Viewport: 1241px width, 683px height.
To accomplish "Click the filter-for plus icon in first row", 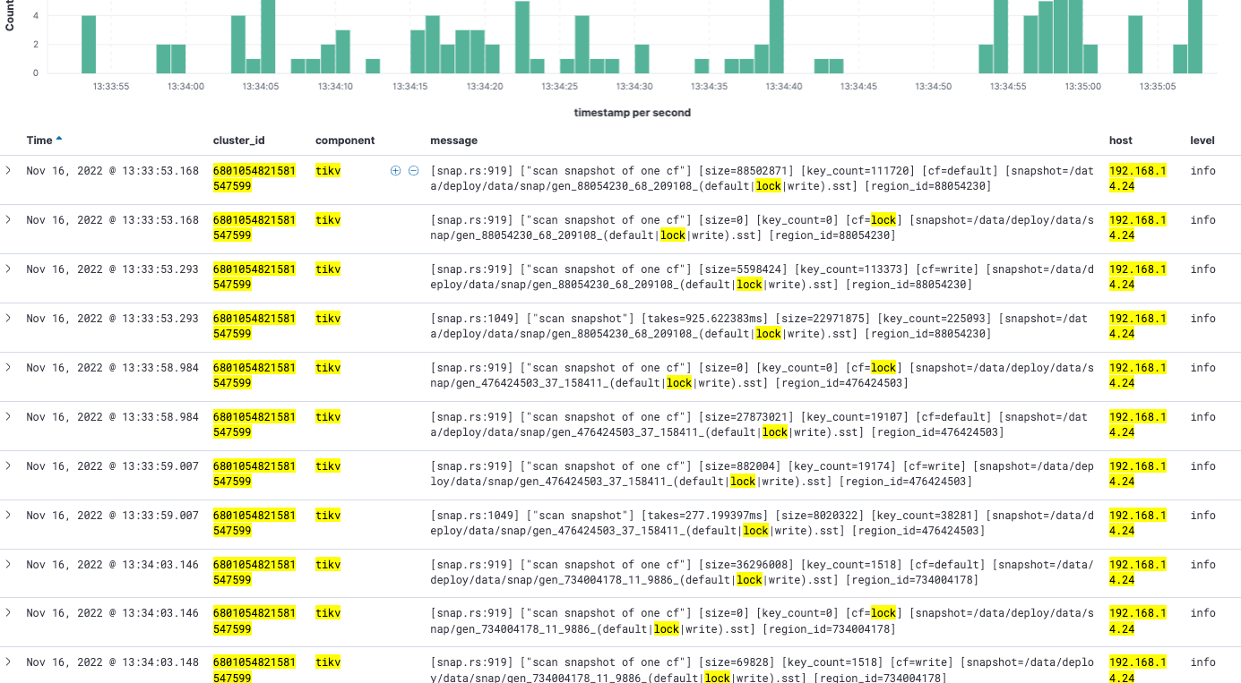I will [396, 170].
